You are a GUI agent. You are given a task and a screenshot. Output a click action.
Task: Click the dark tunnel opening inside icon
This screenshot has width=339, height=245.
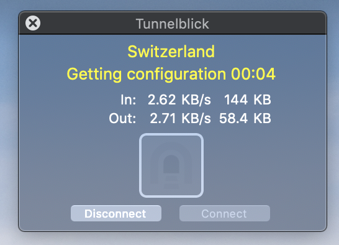point(171,164)
